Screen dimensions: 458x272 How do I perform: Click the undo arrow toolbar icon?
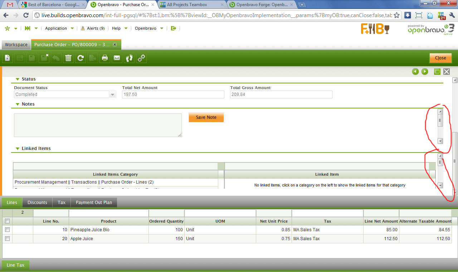coord(56,58)
